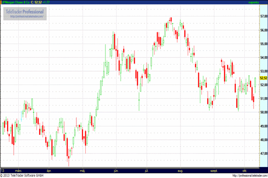The width and height of the screenshot is (268, 178).
Task: Click the 57,00 price axis label
Action: [263, 16]
